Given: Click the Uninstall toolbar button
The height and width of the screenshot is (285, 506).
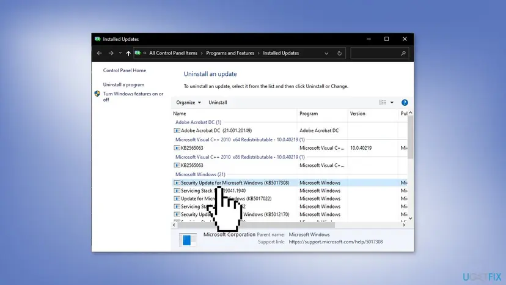Looking at the screenshot, I should click(218, 102).
